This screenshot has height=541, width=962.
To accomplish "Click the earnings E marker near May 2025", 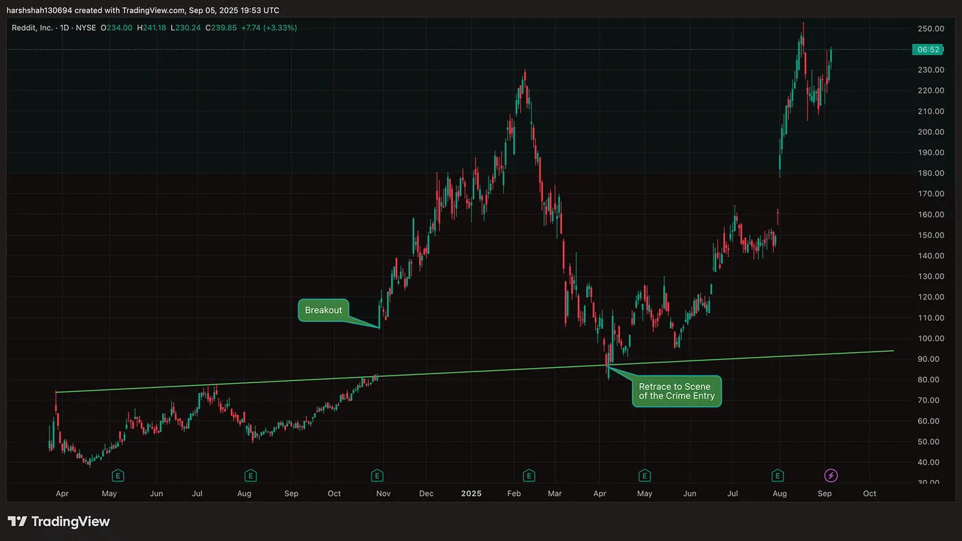I will (x=645, y=475).
